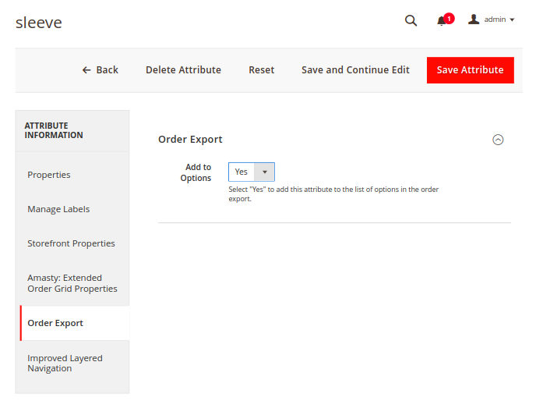Image resolution: width=536 pixels, height=408 pixels.
Task: Open Amasty Extended Order Grid Properties tab
Action: tap(72, 282)
